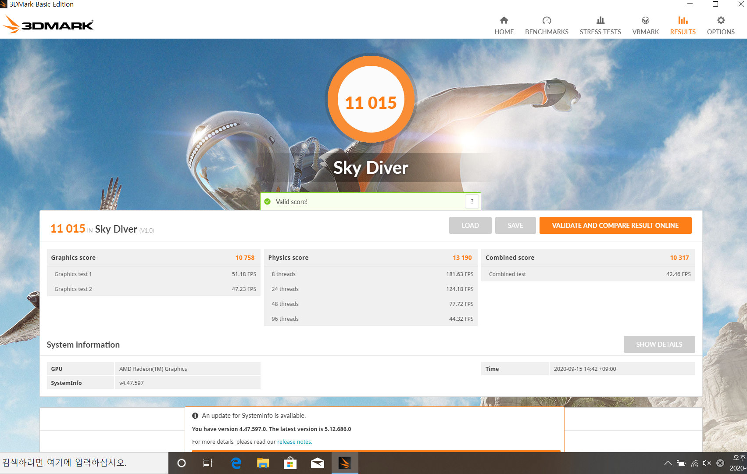This screenshot has width=747, height=474.
Task: Click the Windows search input box
Action: [x=84, y=463]
